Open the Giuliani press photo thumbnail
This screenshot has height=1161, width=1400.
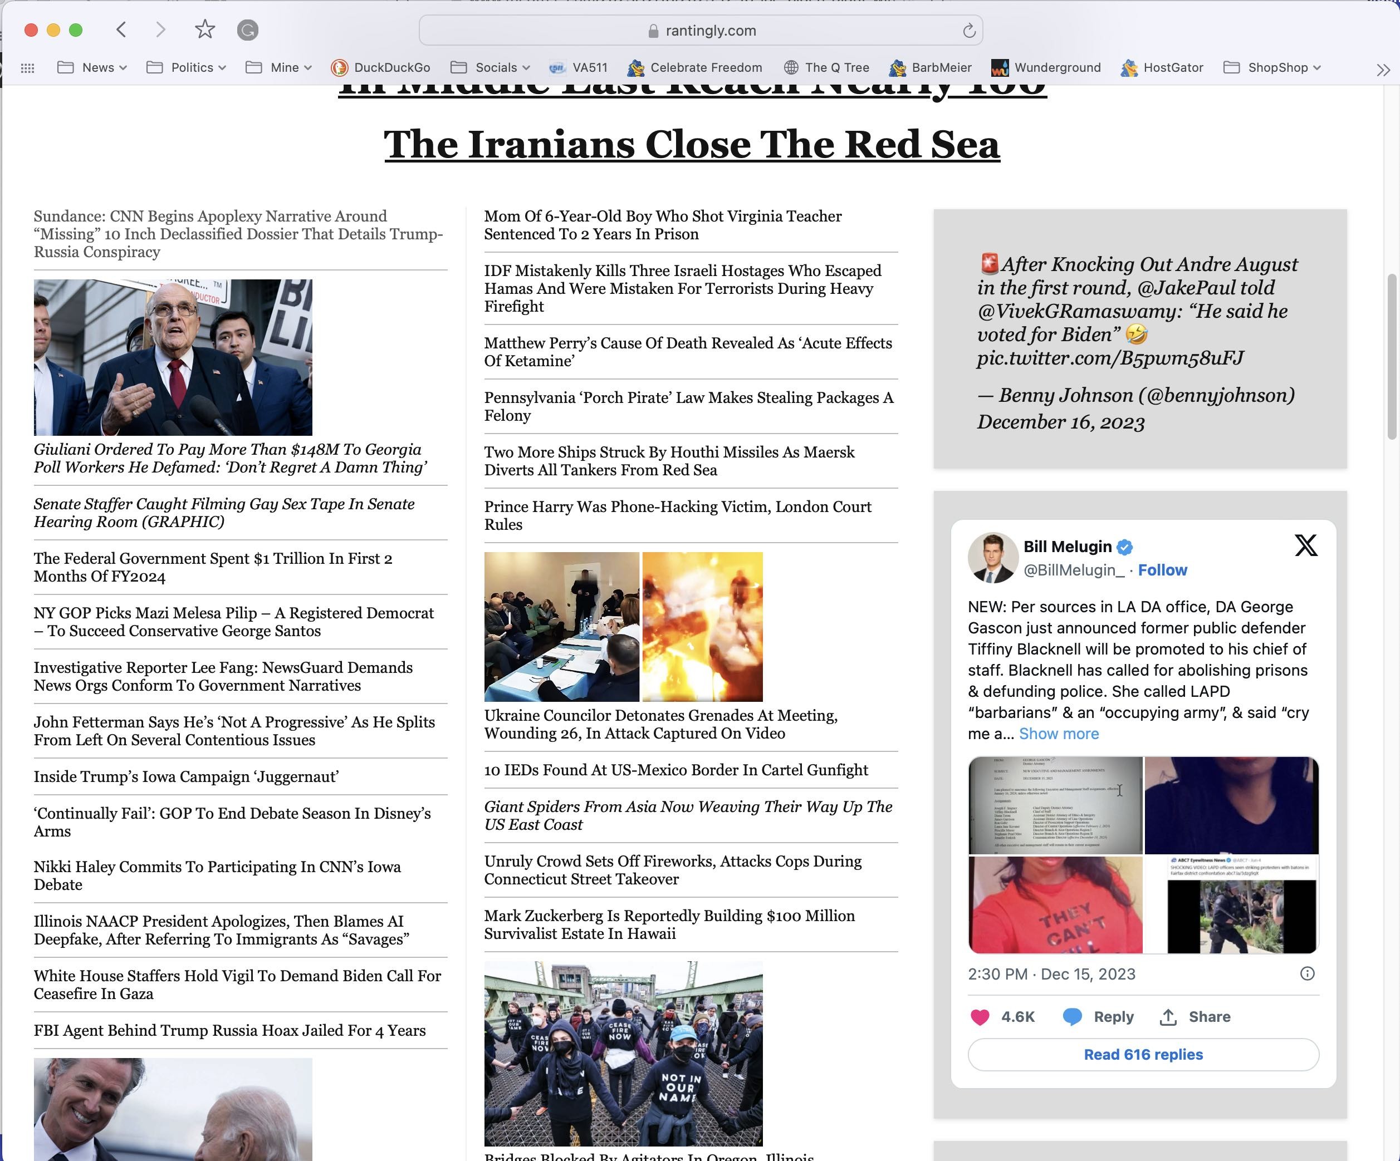tap(173, 357)
